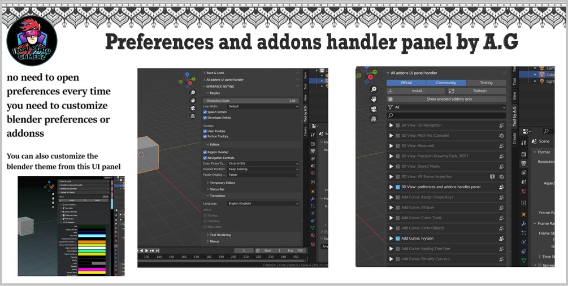Open the wrench Modifier properties tab icon

[x=524, y=224]
